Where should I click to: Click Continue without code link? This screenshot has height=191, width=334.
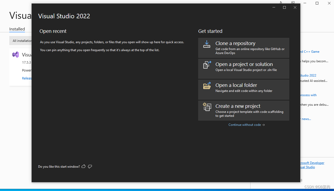pyautogui.click(x=247, y=125)
